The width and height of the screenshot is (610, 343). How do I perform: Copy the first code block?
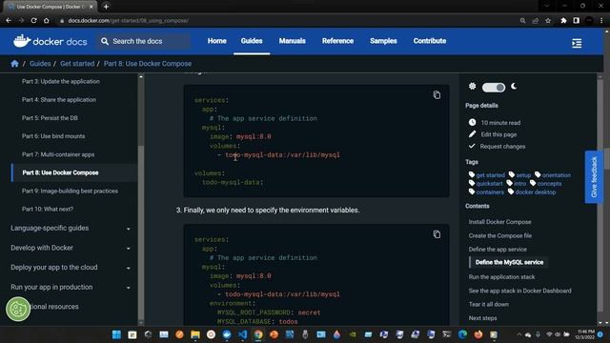point(437,95)
